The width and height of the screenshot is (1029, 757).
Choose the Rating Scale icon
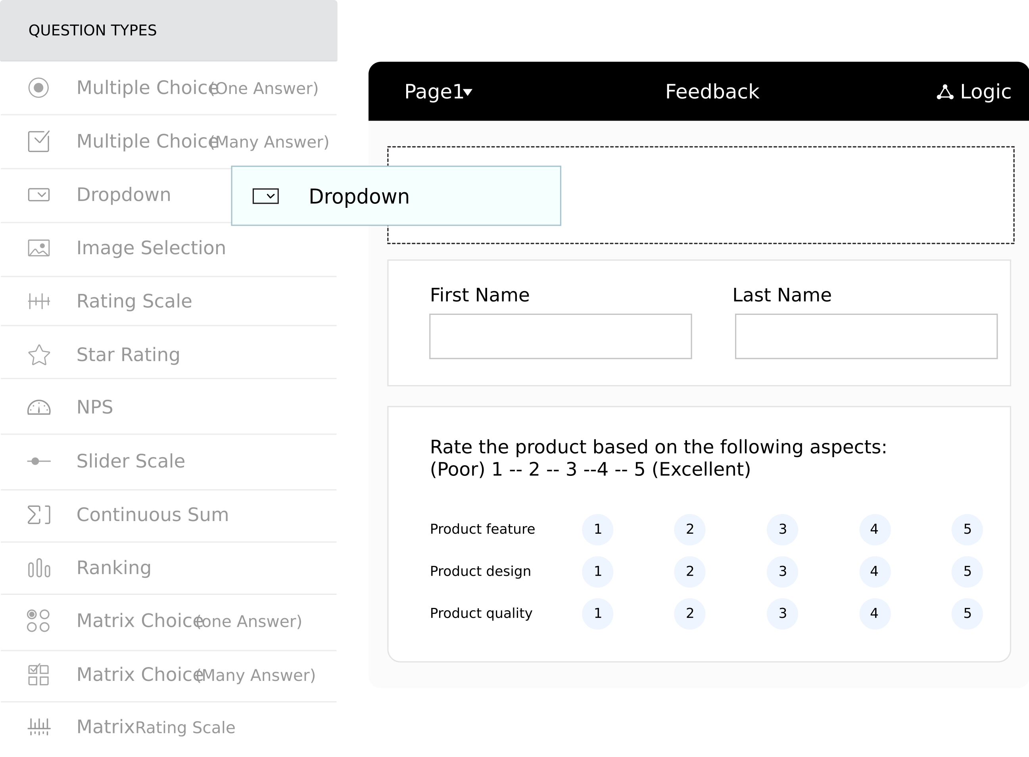tap(39, 301)
